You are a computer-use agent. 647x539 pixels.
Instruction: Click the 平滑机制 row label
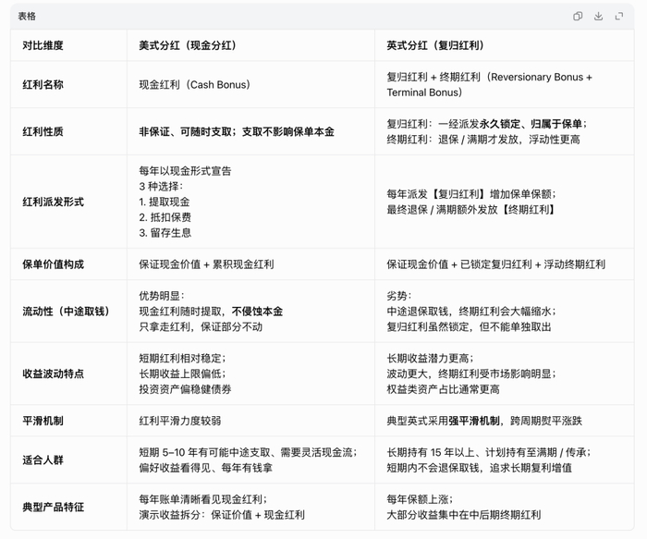(x=43, y=421)
